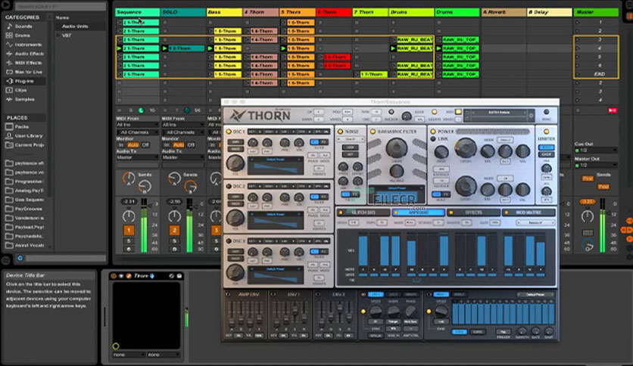The width and height of the screenshot is (633, 366).
Task: Switch to the Glitch Seq tab
Action: coord(363,212)
